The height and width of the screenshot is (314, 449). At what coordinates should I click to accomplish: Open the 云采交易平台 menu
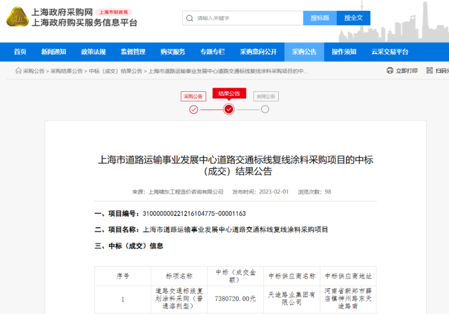(389, 51)
